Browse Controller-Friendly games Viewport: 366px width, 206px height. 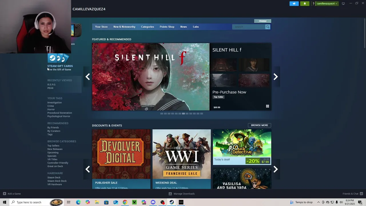(58, 163)
